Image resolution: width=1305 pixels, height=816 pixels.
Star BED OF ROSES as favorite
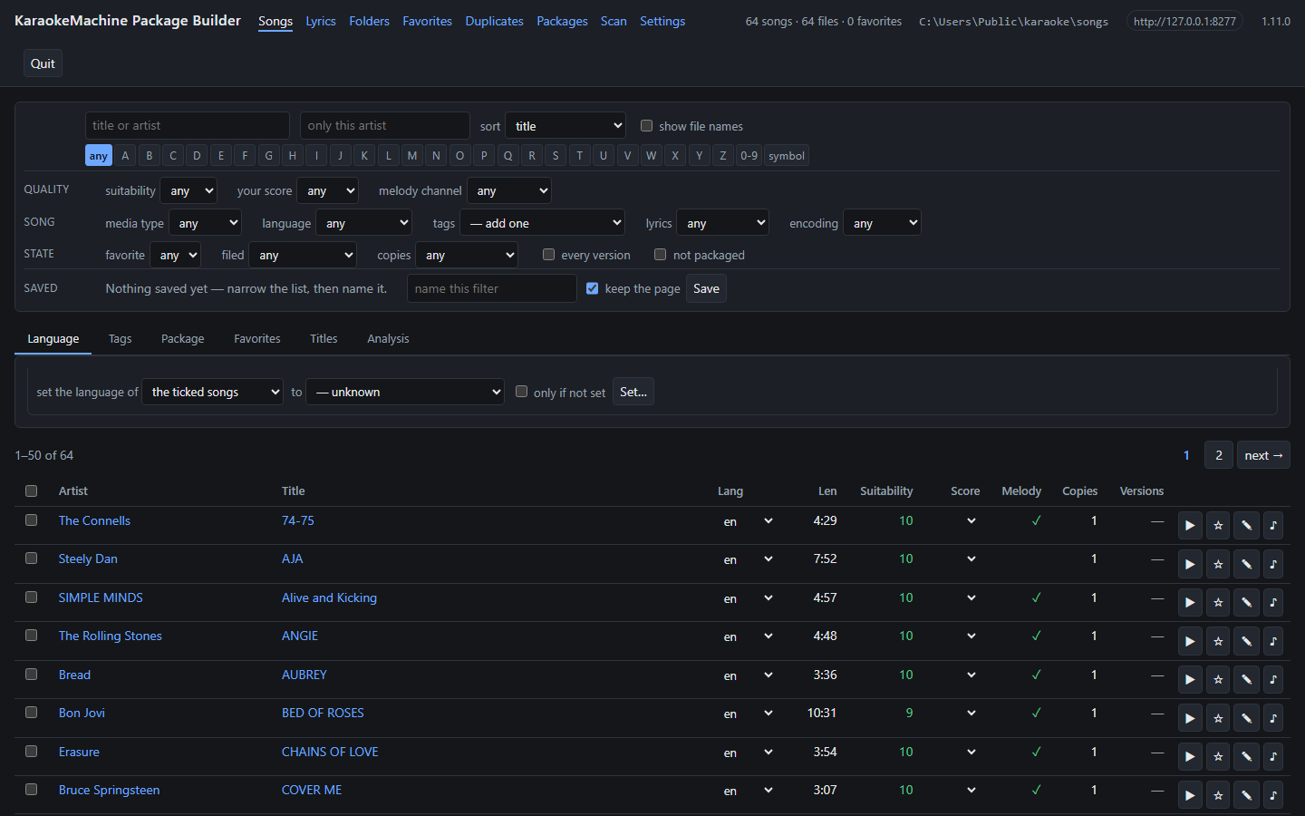(x=1218, y=718)
